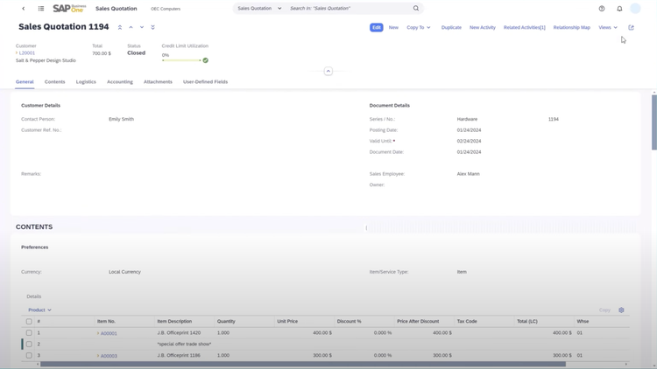Select the checkbox for row 1
Image resolution: width=657 pixels, height=369 pixels.
click(29, 333)
